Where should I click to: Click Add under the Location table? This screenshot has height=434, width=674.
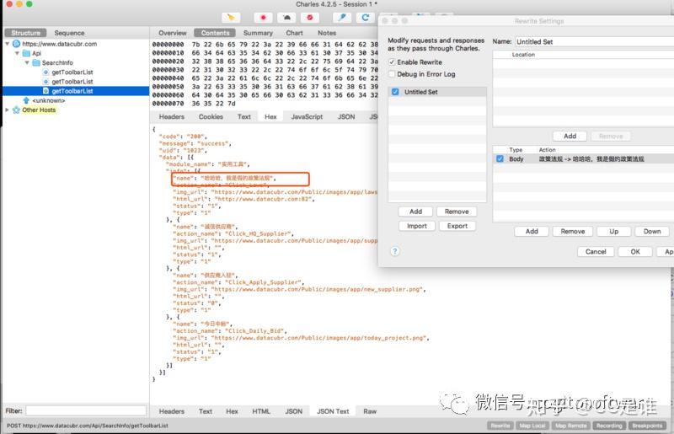570,136
